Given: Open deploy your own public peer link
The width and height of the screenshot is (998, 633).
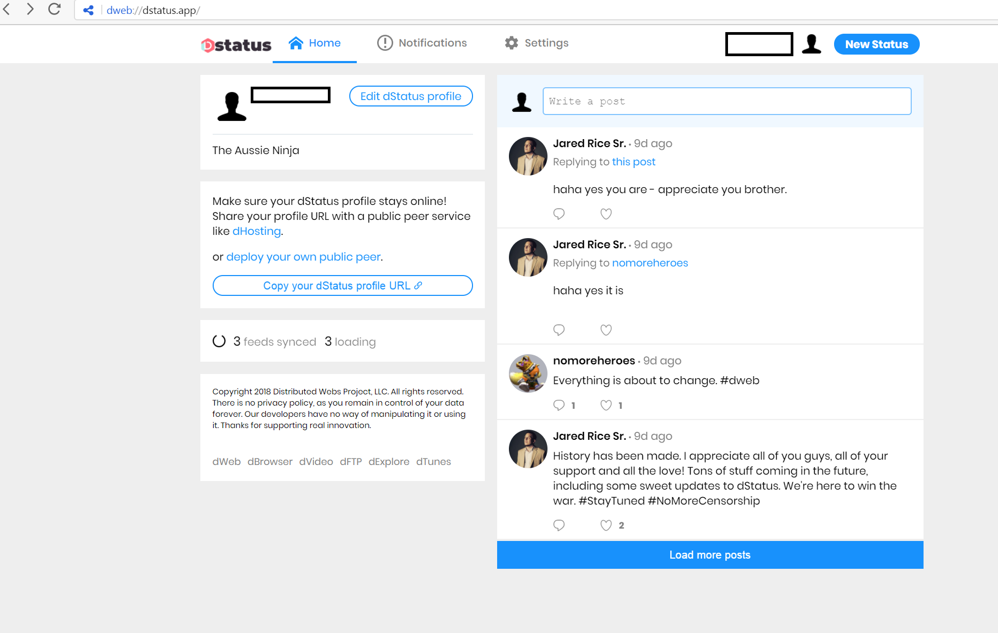Looking at the screenshot, I should 303,257.
